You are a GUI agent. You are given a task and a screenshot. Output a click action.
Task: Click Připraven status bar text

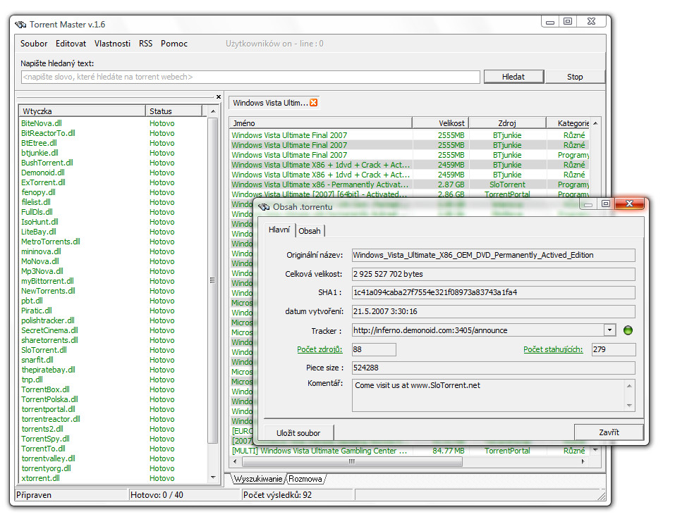pyautogui.click(x=34, y=495)
